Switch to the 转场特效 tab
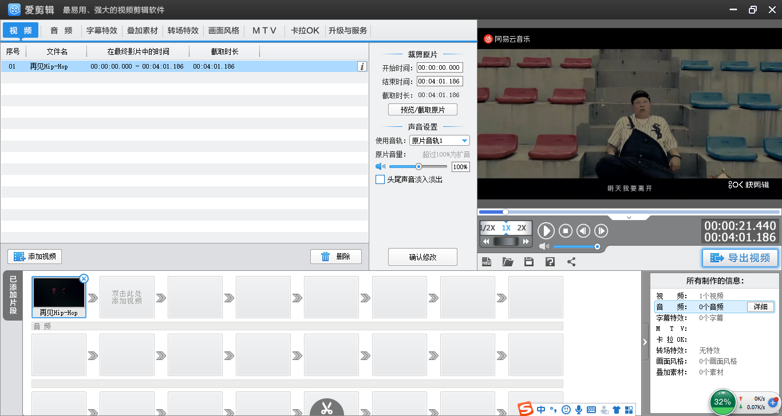Screen dimensions: 782x416 [183, 30]
